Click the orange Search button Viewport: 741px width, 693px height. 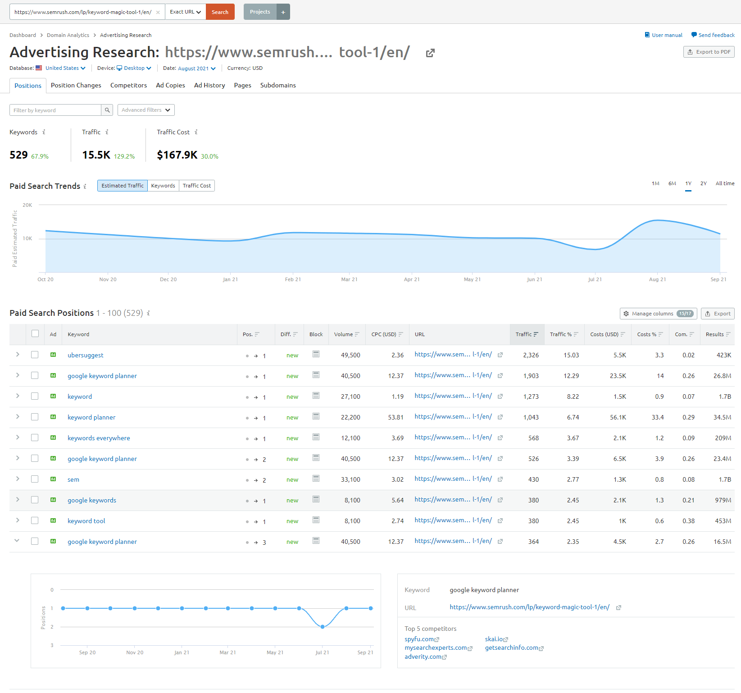[220, 12]
